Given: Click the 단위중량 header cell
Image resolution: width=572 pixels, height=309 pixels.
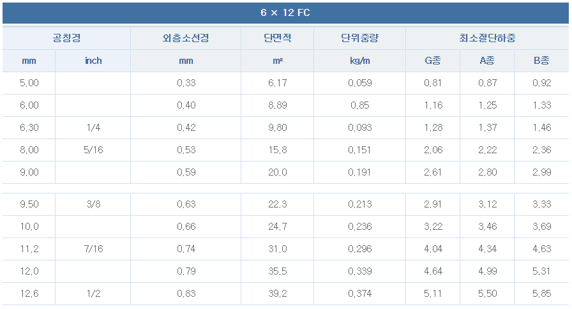Looking at the screenshot, I should point(360,38).
